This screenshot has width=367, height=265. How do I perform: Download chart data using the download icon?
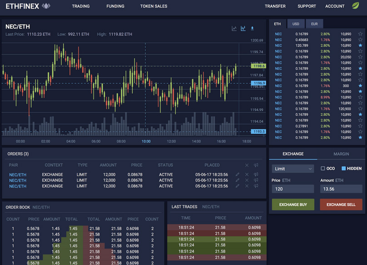pyautogui.click(x=253, y=29)
